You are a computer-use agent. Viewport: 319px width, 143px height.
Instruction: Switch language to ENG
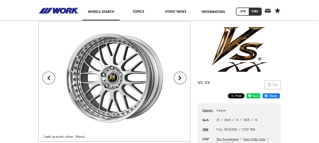click(255, 11)
